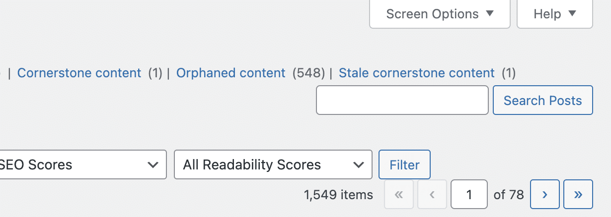The image size is (611, 217).
Task: Apply filters with the Filter button
Action: 404,164
